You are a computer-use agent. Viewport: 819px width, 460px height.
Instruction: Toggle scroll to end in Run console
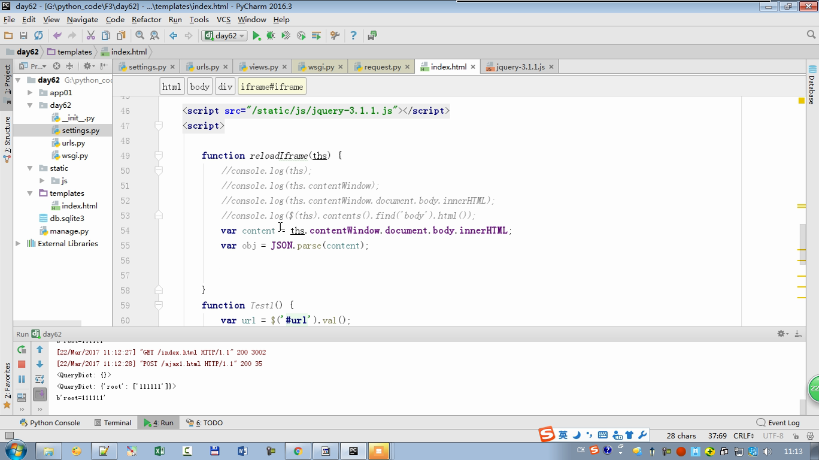pyautogui.click(x=40, y=394)
